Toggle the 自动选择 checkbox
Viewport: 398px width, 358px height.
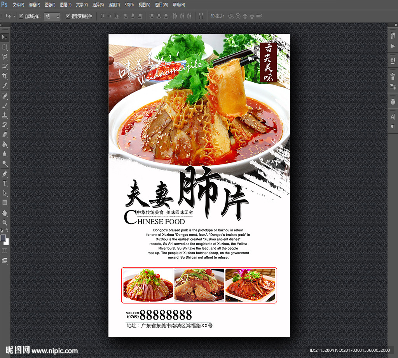21,16
